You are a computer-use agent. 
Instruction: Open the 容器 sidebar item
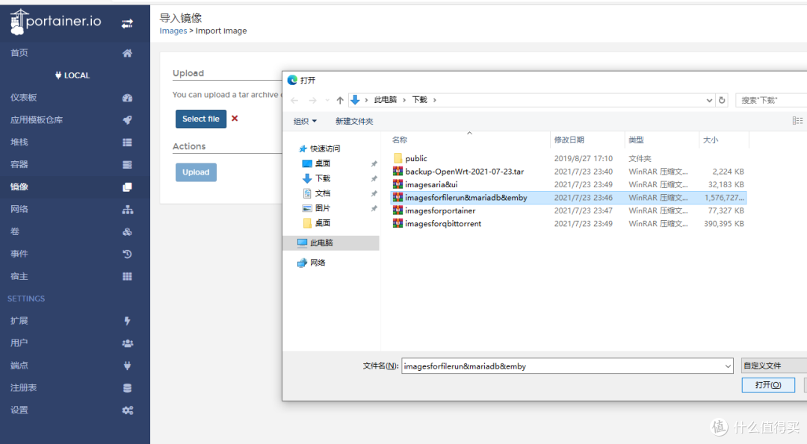19,164
